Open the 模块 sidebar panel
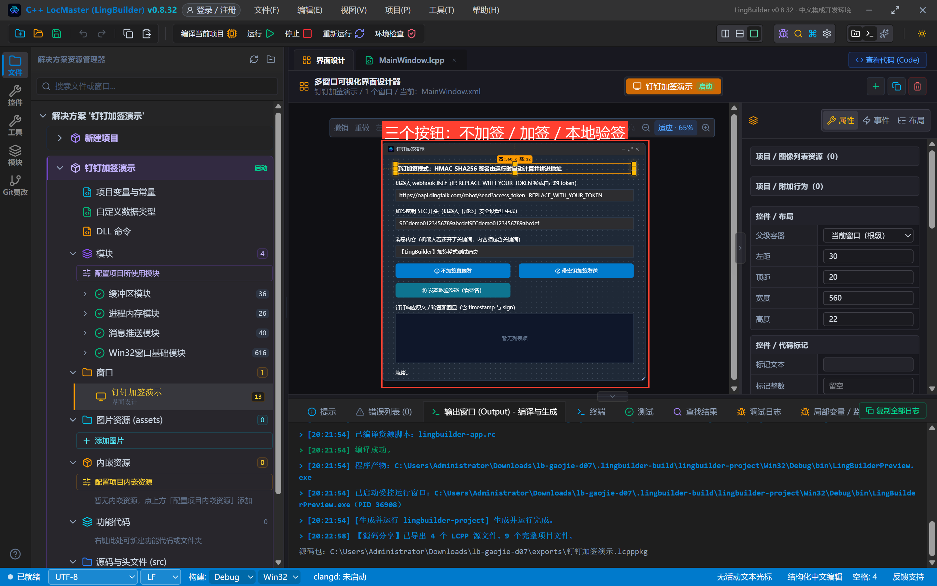The height and width of the screenshot is (586, 937). pos(15,155)
